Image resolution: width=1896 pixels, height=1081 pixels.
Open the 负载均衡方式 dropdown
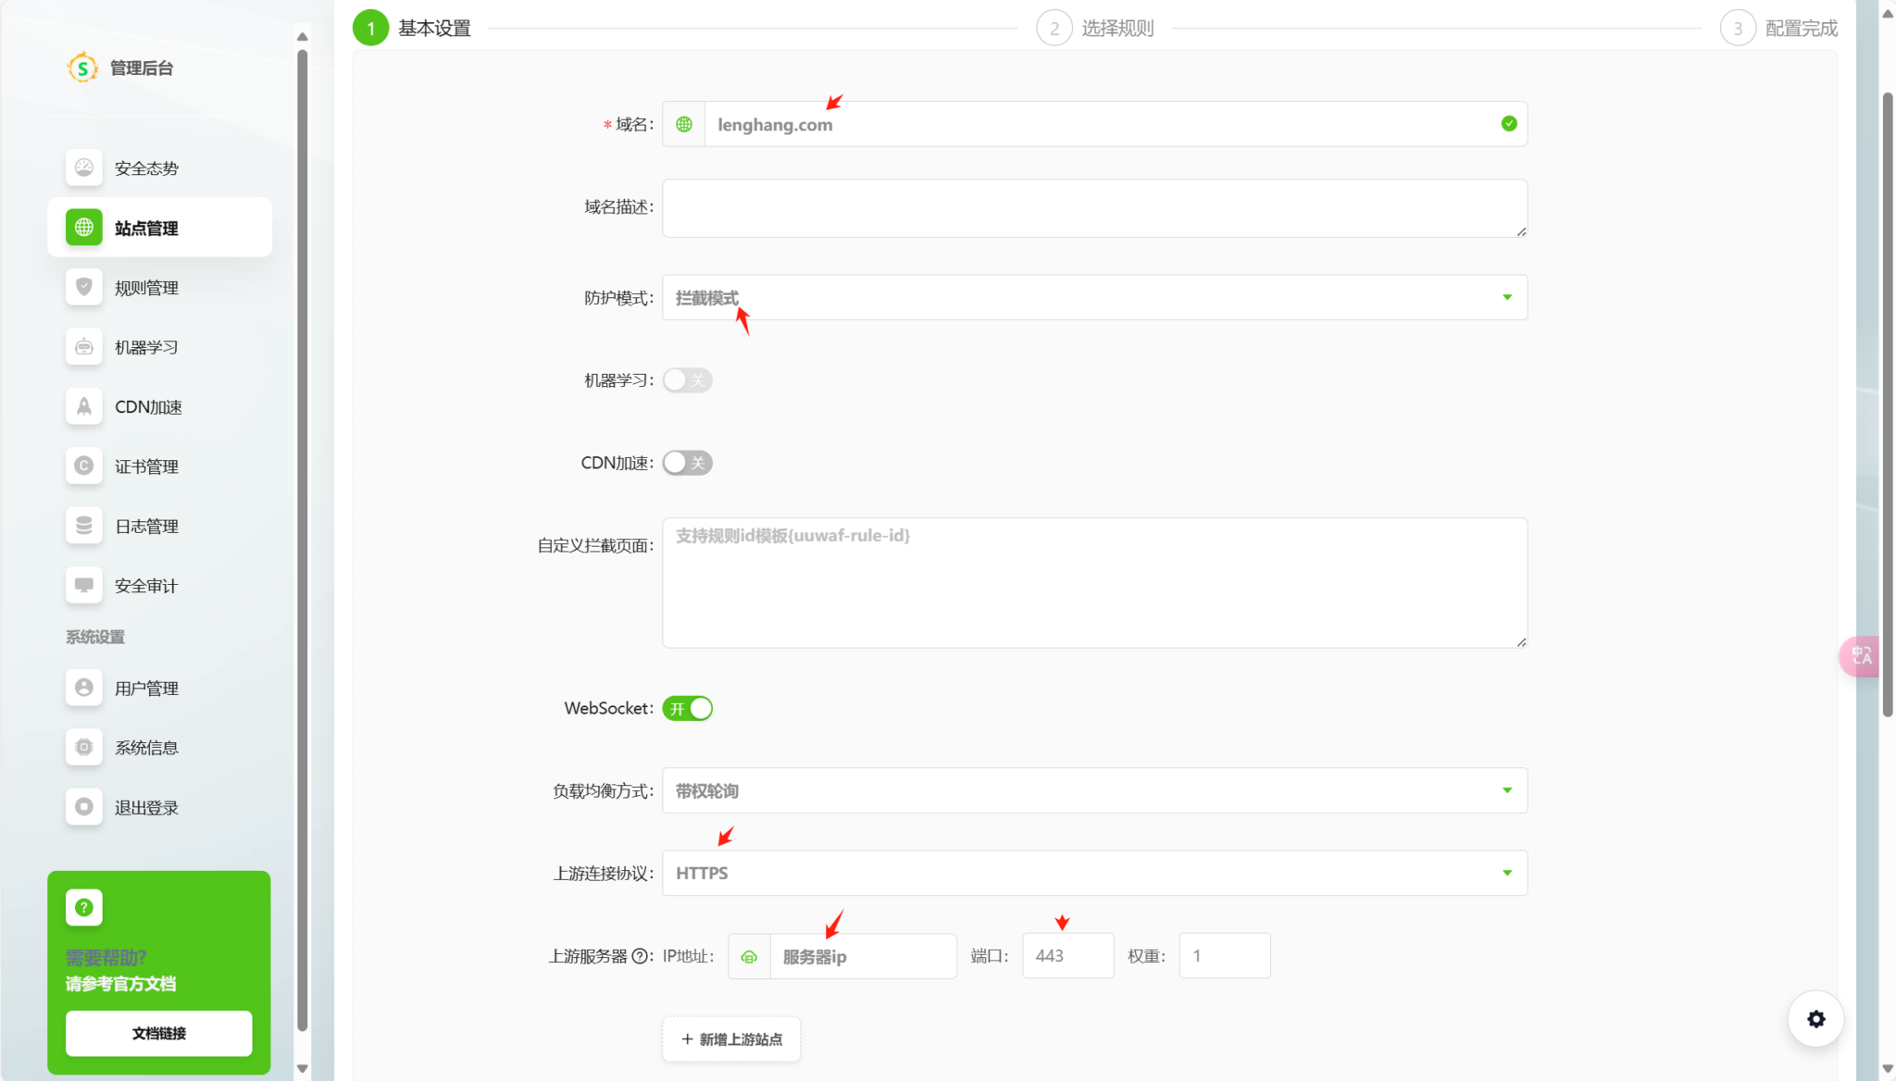[x=1094, y=790]
